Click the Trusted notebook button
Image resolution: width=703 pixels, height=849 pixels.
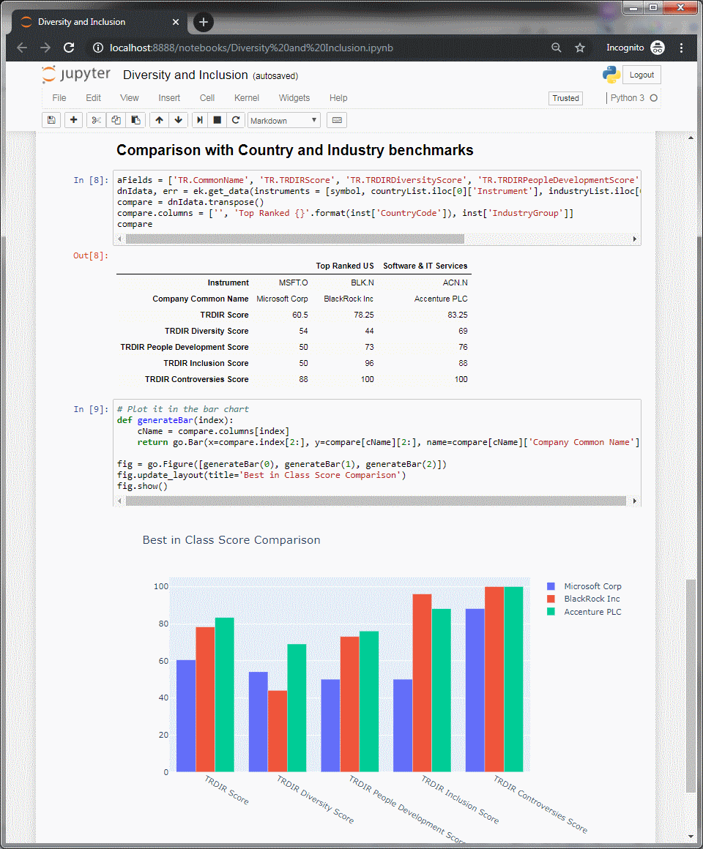point(565,98)
